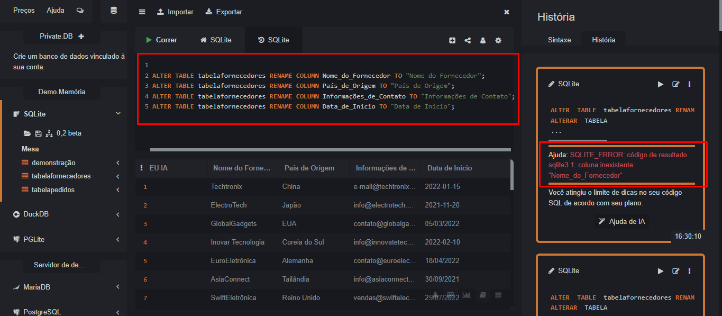
Task: Edit the first history entry with pencil-square icon
Action: [675, 84]
